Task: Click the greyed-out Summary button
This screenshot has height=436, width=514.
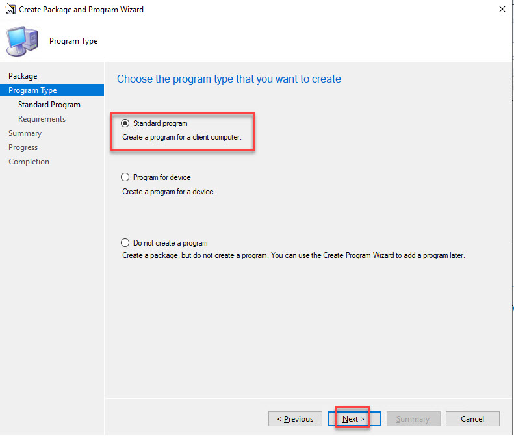Action: [x=413, y=419]
